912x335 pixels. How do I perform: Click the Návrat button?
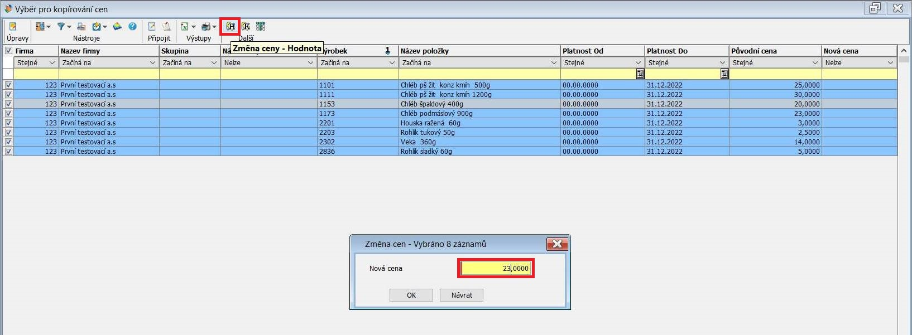tap(461, 295)
